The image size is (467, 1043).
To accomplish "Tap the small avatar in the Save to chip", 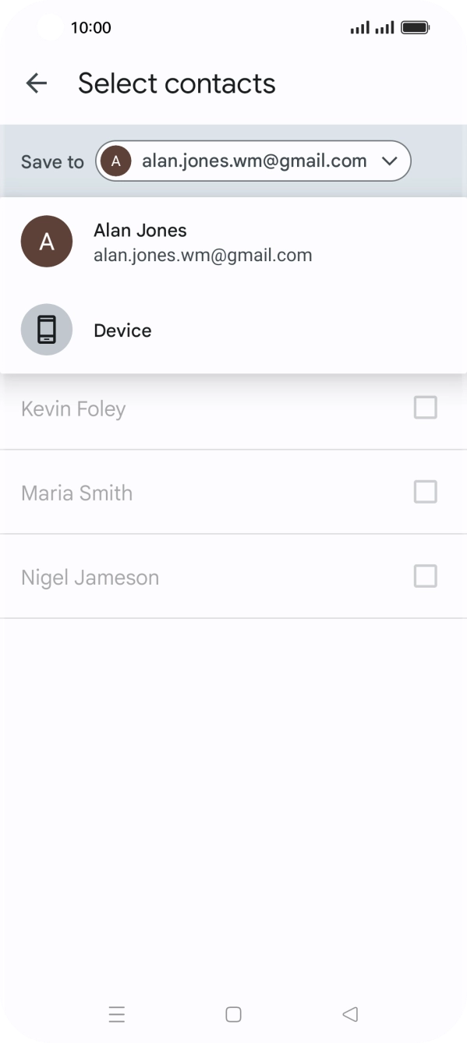I will (x=116, y=161).
